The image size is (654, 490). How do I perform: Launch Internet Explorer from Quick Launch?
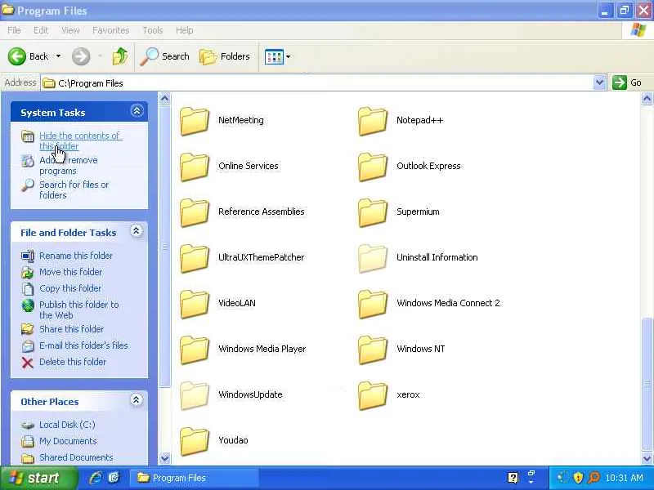(x=96, y=478)
